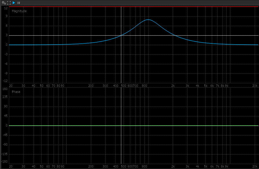Click the "200" label below the phase plot
The width and height of the screenshot is (259, 169).
[x=91, y=167]
